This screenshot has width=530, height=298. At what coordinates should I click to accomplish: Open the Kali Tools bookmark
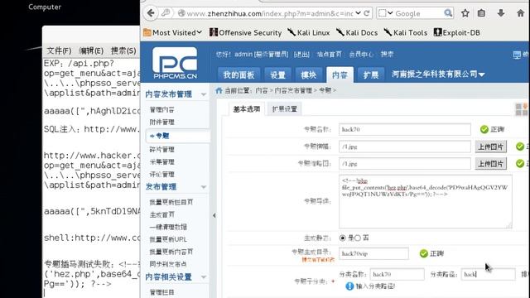click(x=406, y=32)
